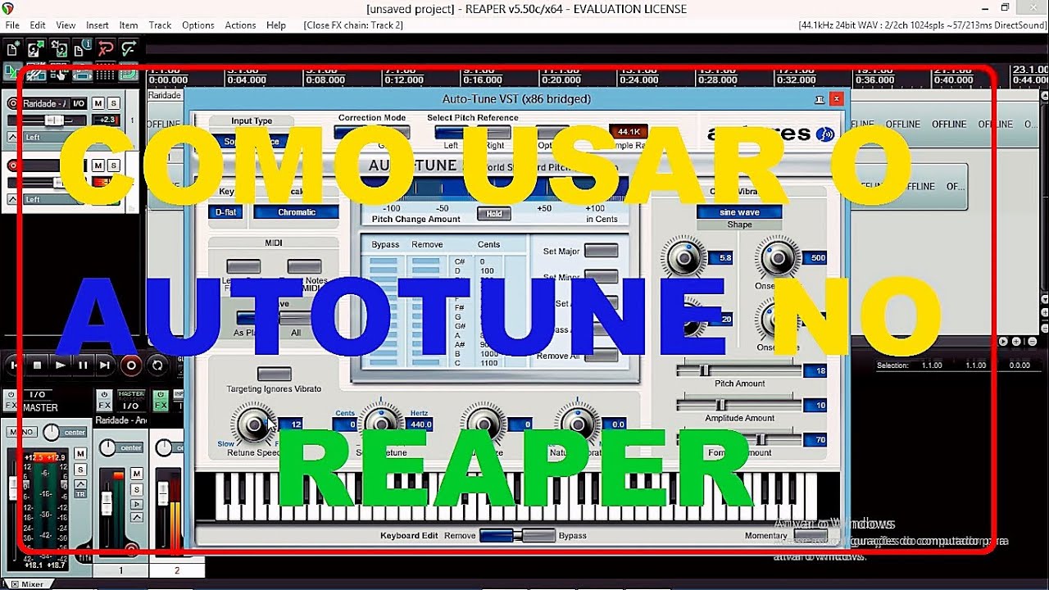Toggle the grid lines toolbar icon
Screen dimensions: 1049x590
click(105, 73)
